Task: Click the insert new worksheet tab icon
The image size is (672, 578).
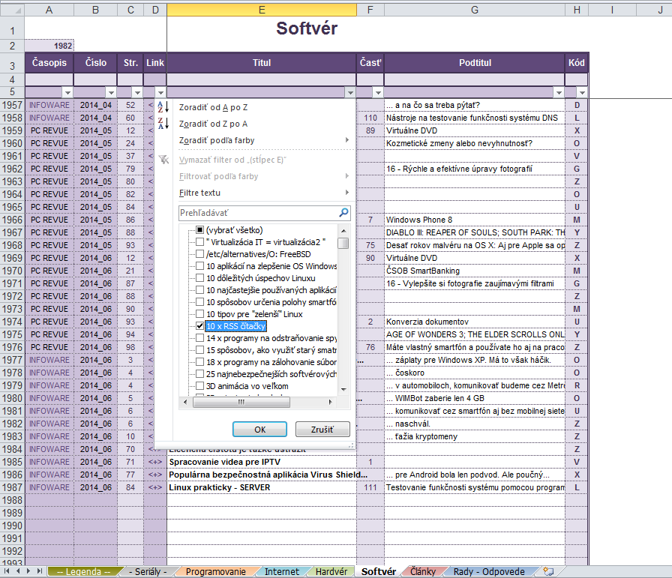Action: tap(548, 571)
